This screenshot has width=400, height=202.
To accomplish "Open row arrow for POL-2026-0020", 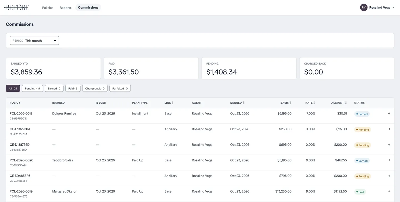I will [389, 160].
